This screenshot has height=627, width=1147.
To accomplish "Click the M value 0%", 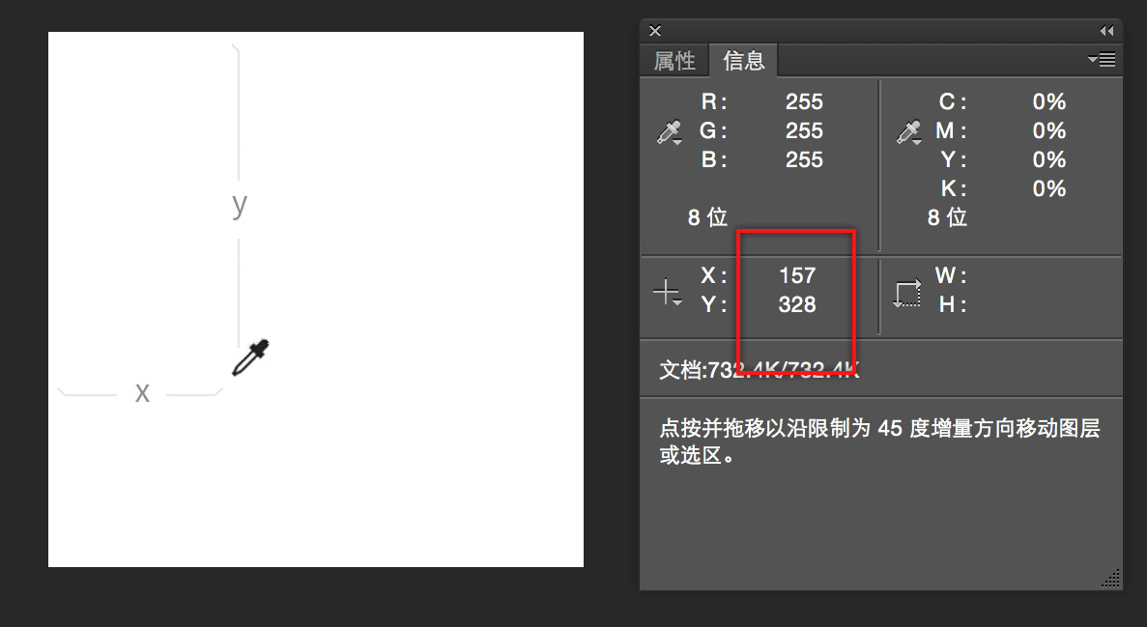I will pos(1049,131).
